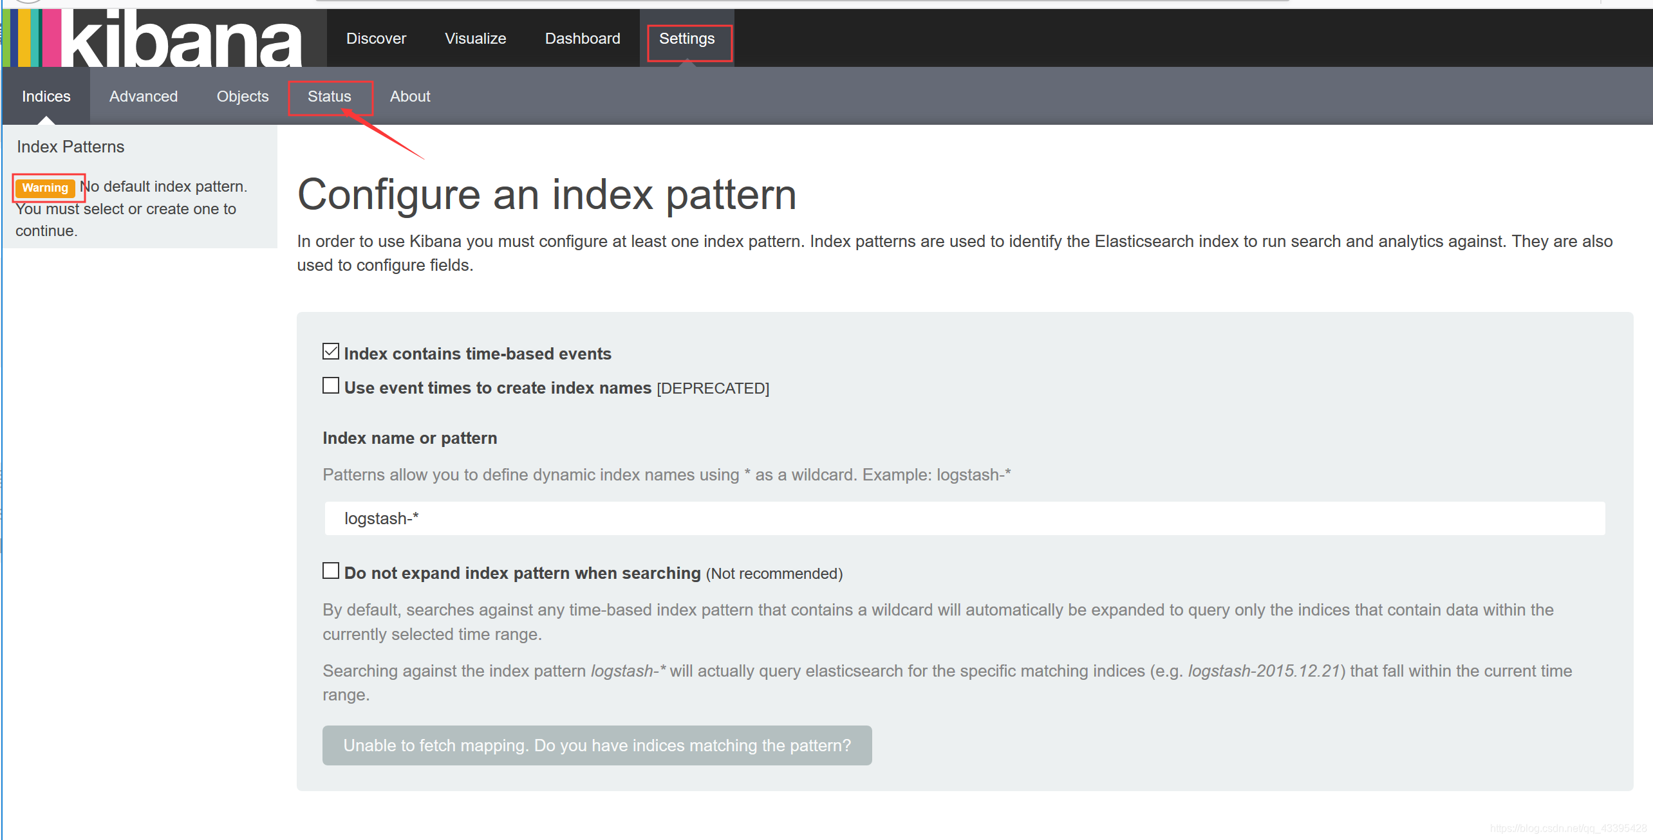Image resolution: width=1653 pixels, height=840 pixels.
Task: Click the (Not recommended) label text
Action: click(x=774, y=574)
